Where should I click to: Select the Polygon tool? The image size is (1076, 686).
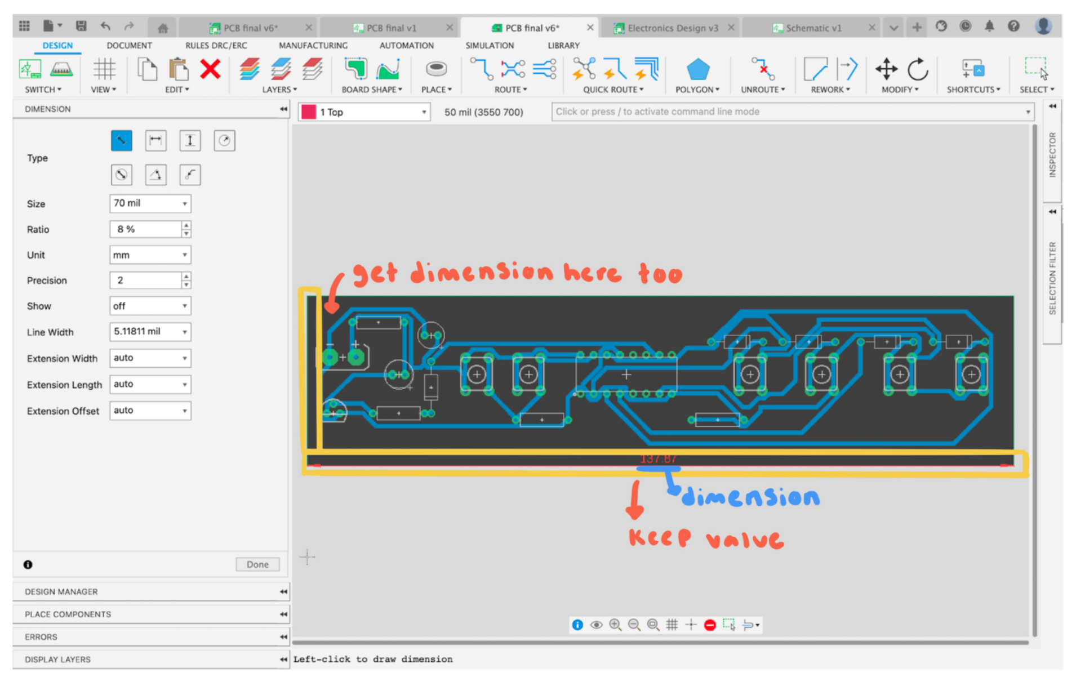tap(697, 70)
